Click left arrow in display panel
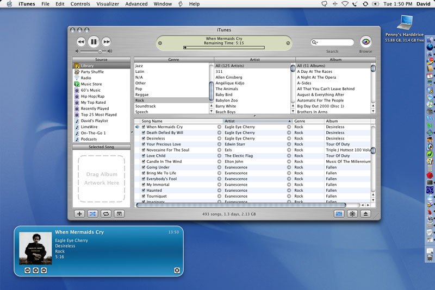The image size is (435, 290). click(160, 43)
